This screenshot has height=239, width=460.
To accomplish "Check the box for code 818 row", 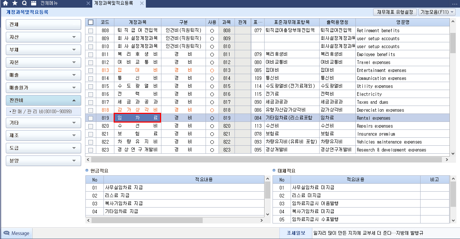I will click(90, 110).
